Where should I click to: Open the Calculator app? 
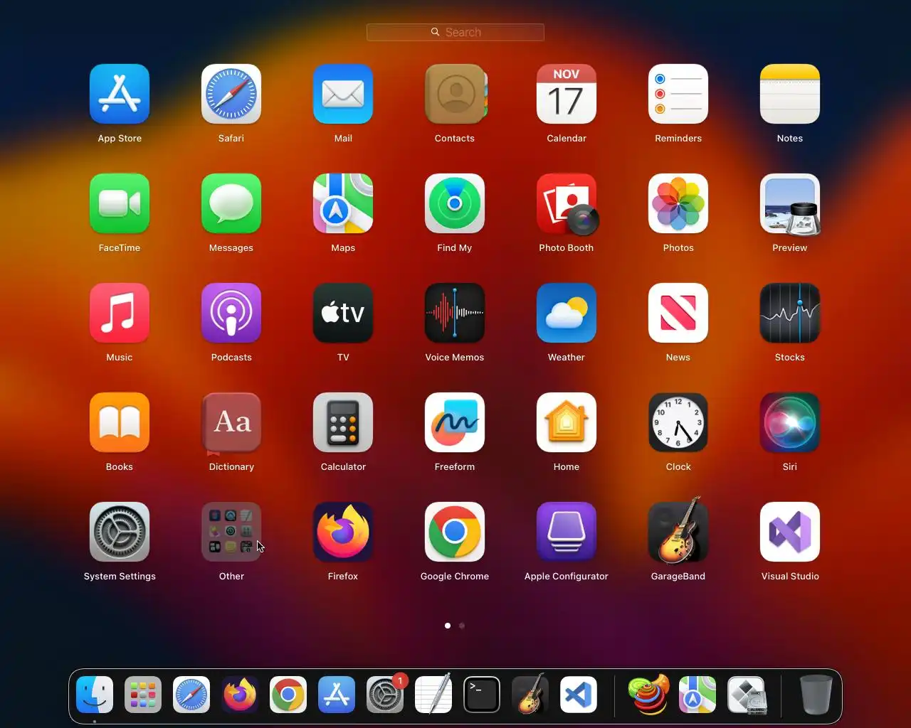pyautogui.click(x=343, y=422)
